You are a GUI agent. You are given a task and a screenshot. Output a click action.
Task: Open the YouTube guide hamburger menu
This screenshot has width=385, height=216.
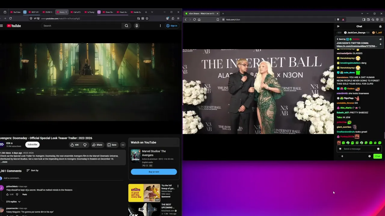coord(2,26)
